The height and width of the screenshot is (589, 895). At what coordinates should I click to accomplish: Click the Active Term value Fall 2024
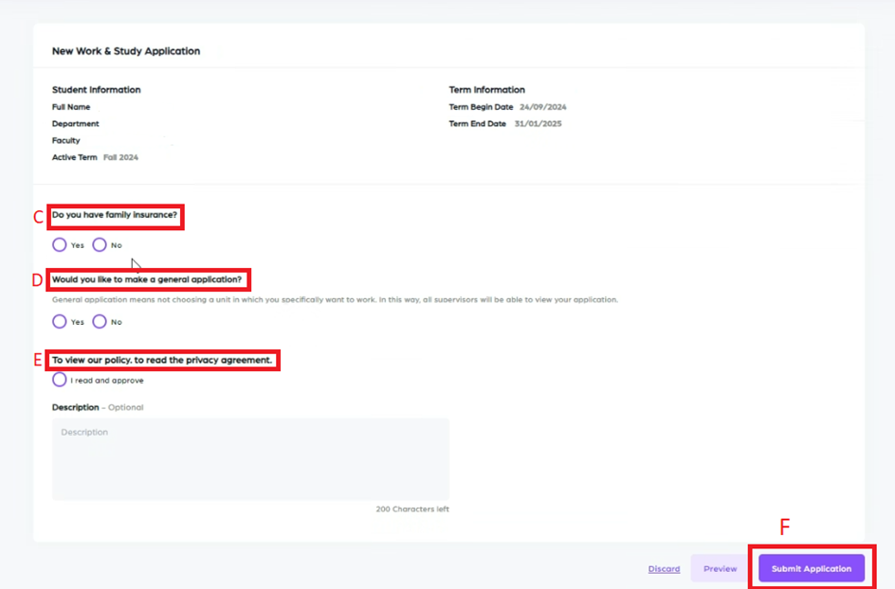click(x=120, y=157)
